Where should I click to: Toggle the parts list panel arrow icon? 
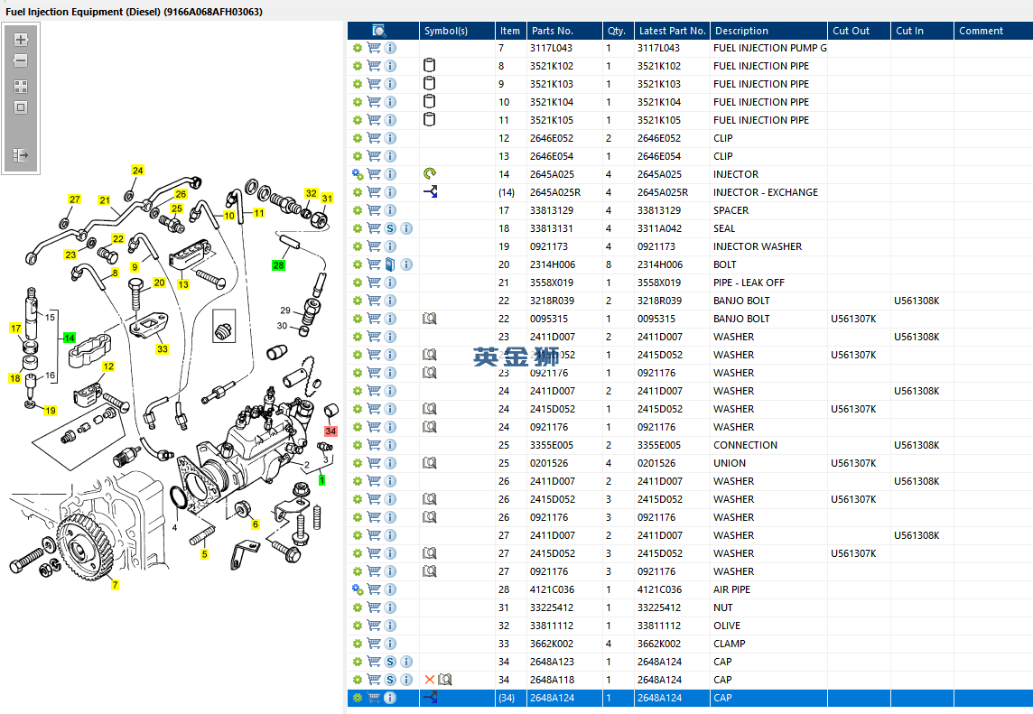21,155
